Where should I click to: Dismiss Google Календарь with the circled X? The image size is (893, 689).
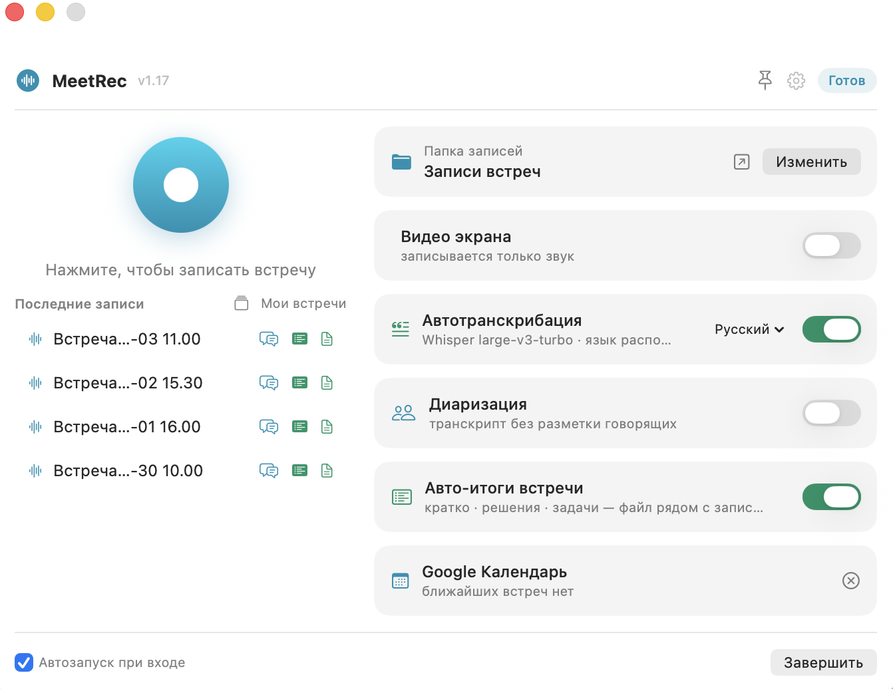pos(850,581)
